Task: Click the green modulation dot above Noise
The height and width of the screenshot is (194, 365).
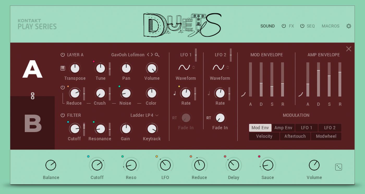Action: (x=119, y=86)
